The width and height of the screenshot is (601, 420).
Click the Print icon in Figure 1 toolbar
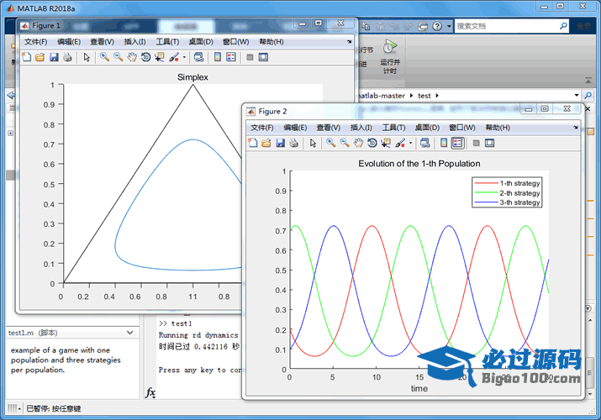[67, 57]
